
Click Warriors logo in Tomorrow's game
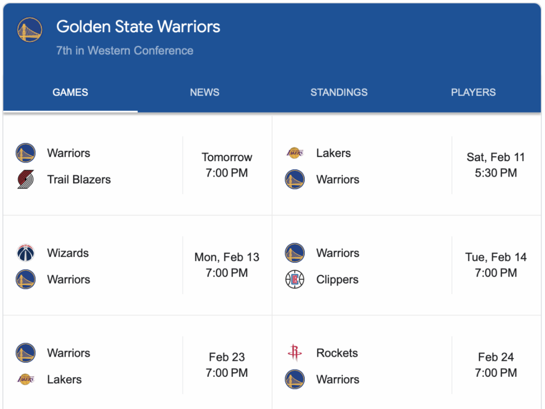pos(25,153)
